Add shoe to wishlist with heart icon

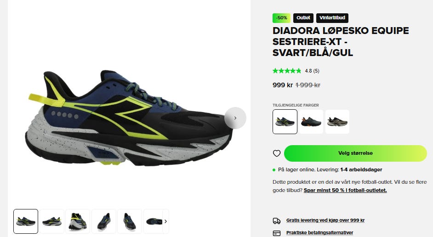click(277, 153)
